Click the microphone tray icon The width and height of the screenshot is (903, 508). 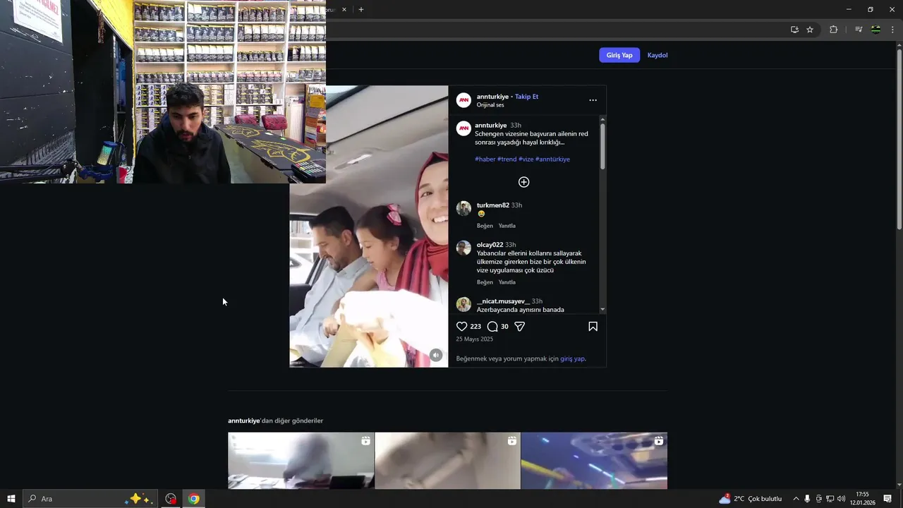tap(807, 499)
